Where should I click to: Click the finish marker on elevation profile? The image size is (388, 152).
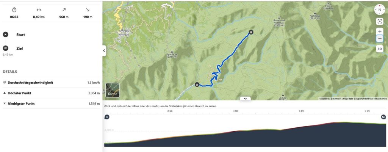coord(383,117)
